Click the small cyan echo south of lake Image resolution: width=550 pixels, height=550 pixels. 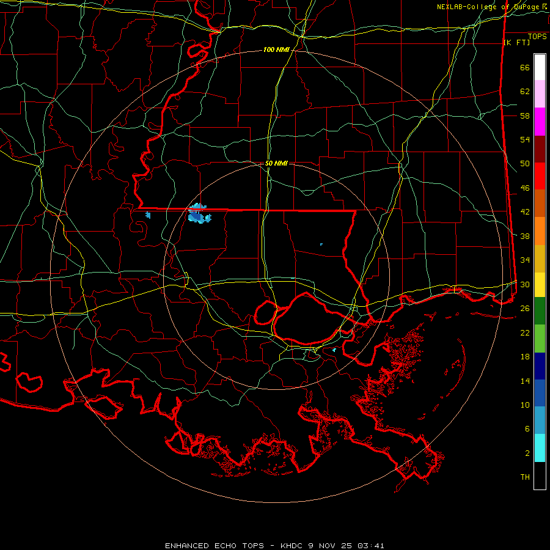point(334,350)
